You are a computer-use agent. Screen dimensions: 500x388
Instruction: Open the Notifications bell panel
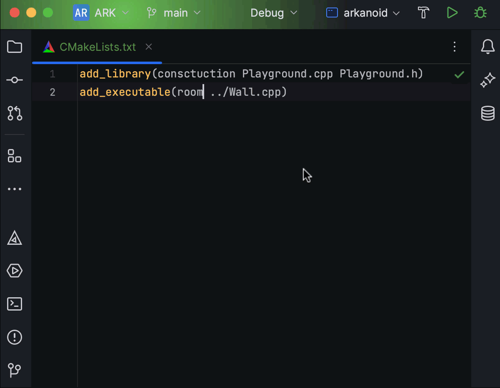point(487,47)
